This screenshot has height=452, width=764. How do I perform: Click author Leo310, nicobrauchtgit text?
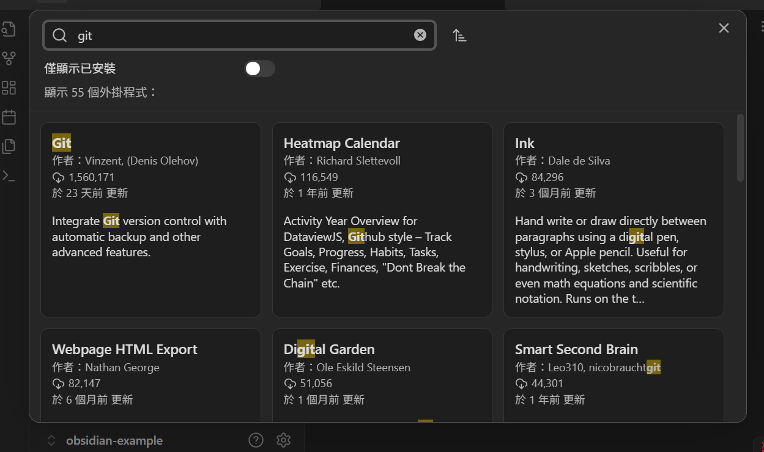coord(604,368)
